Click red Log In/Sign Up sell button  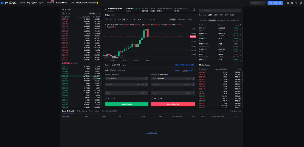point(173,104)
